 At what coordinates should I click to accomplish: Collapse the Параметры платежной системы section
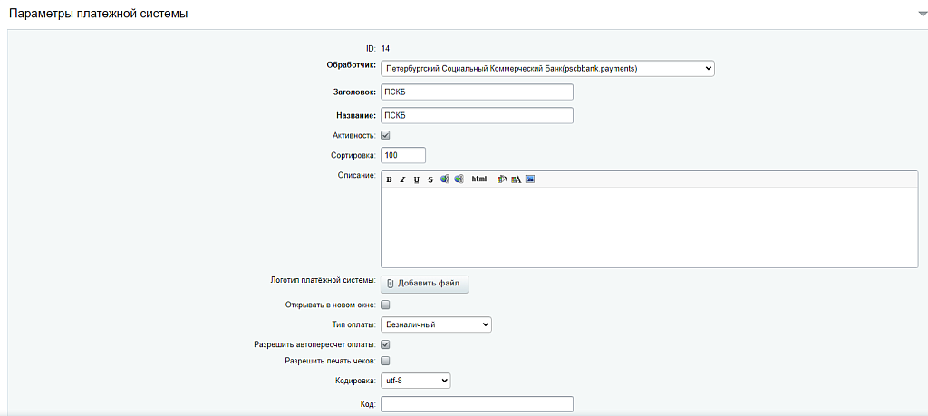[922, 14]
